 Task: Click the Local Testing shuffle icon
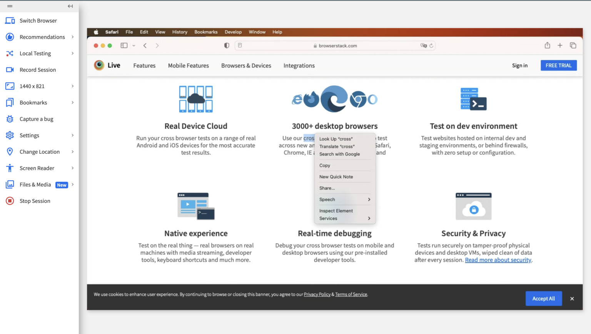(10, 53)
